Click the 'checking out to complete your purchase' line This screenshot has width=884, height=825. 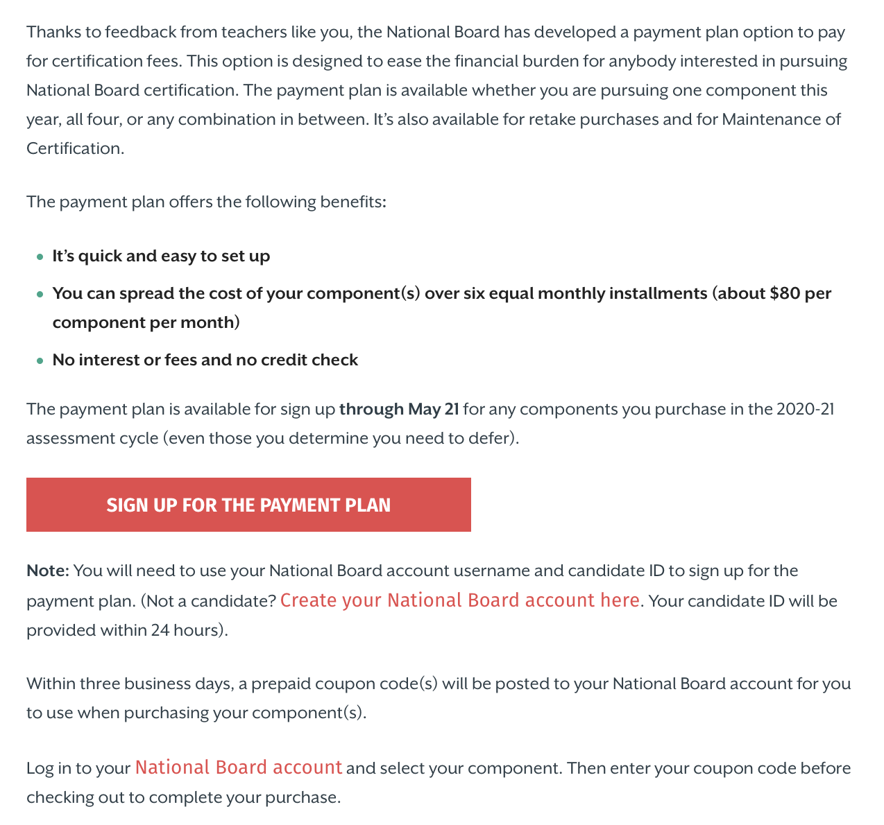click(x=184, y=797)
